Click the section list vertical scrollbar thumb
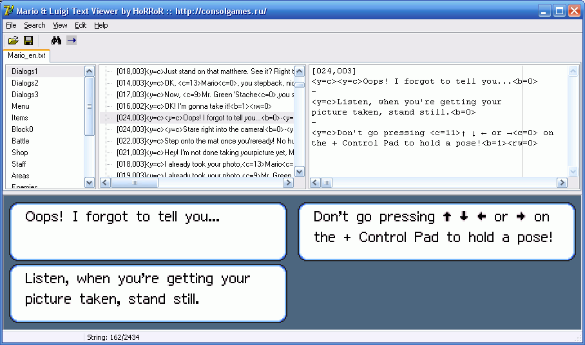585x345 pixels. tap(89, 106)
